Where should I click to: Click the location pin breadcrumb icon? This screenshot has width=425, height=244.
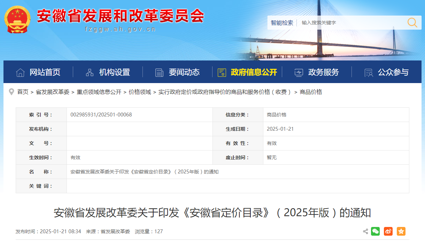11,92
